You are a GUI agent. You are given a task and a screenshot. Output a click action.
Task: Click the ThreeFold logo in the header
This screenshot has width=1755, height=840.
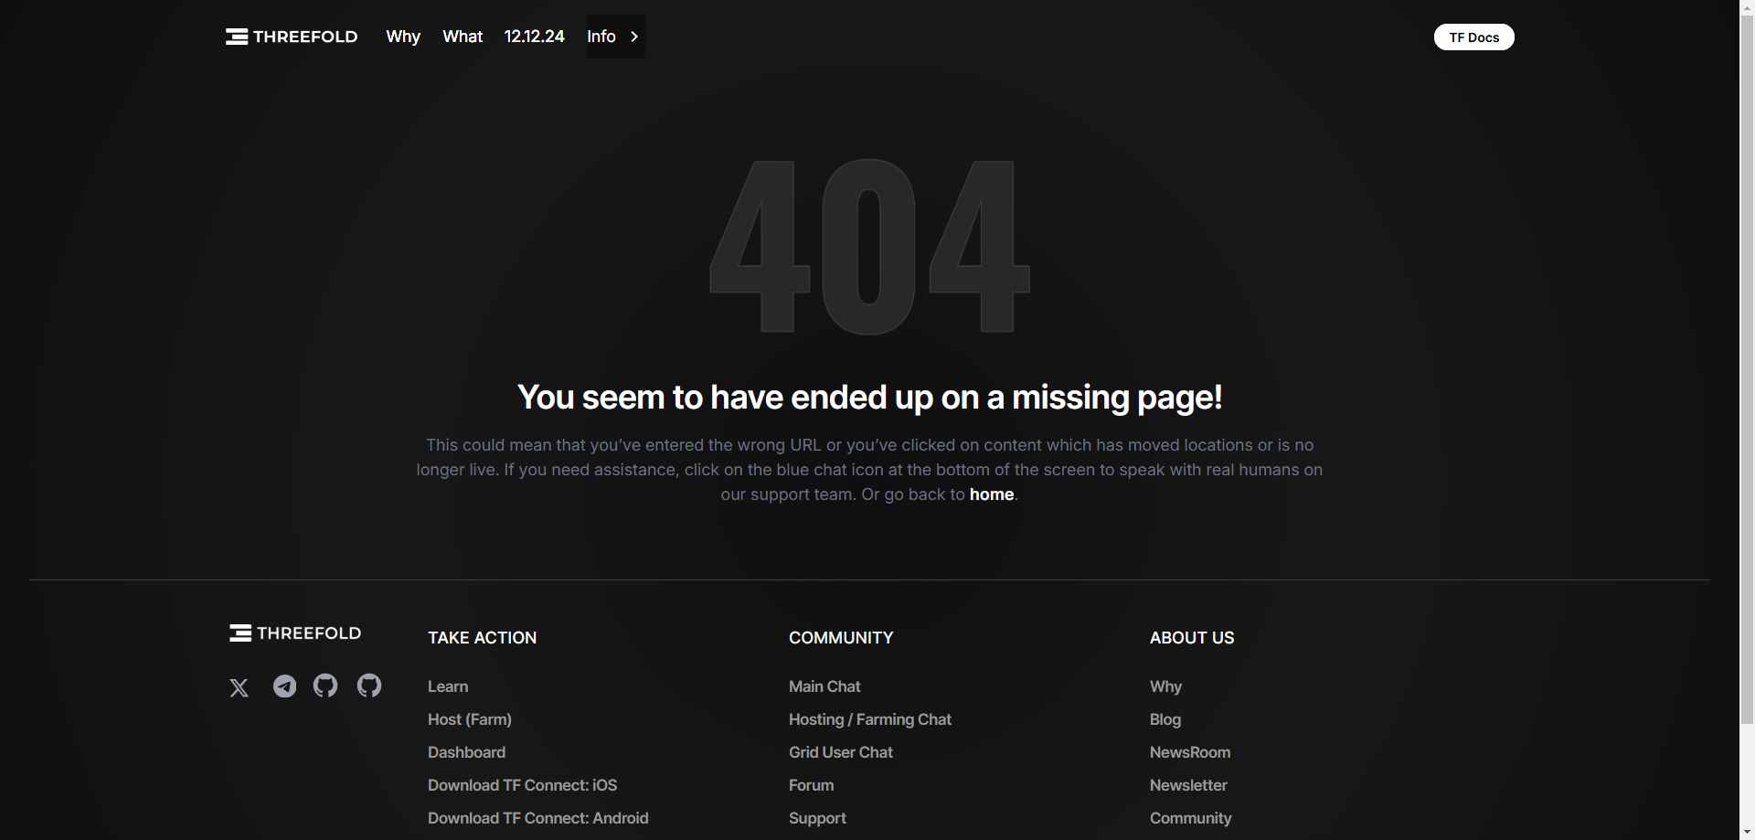292,37
